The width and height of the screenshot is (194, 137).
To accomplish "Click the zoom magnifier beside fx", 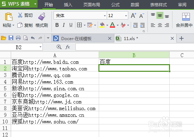I will pyautogui.click(x=59, y=47).
